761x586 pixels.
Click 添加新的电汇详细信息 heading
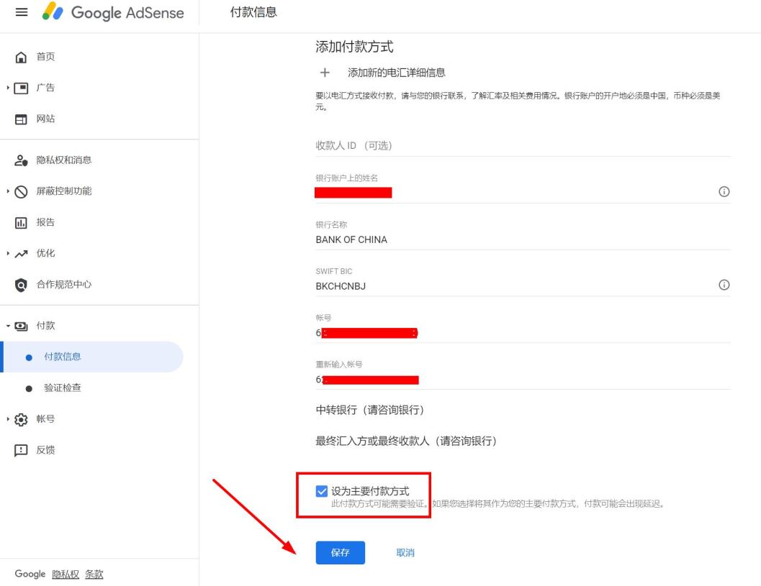pyautogui.click(x=397, y=73)
